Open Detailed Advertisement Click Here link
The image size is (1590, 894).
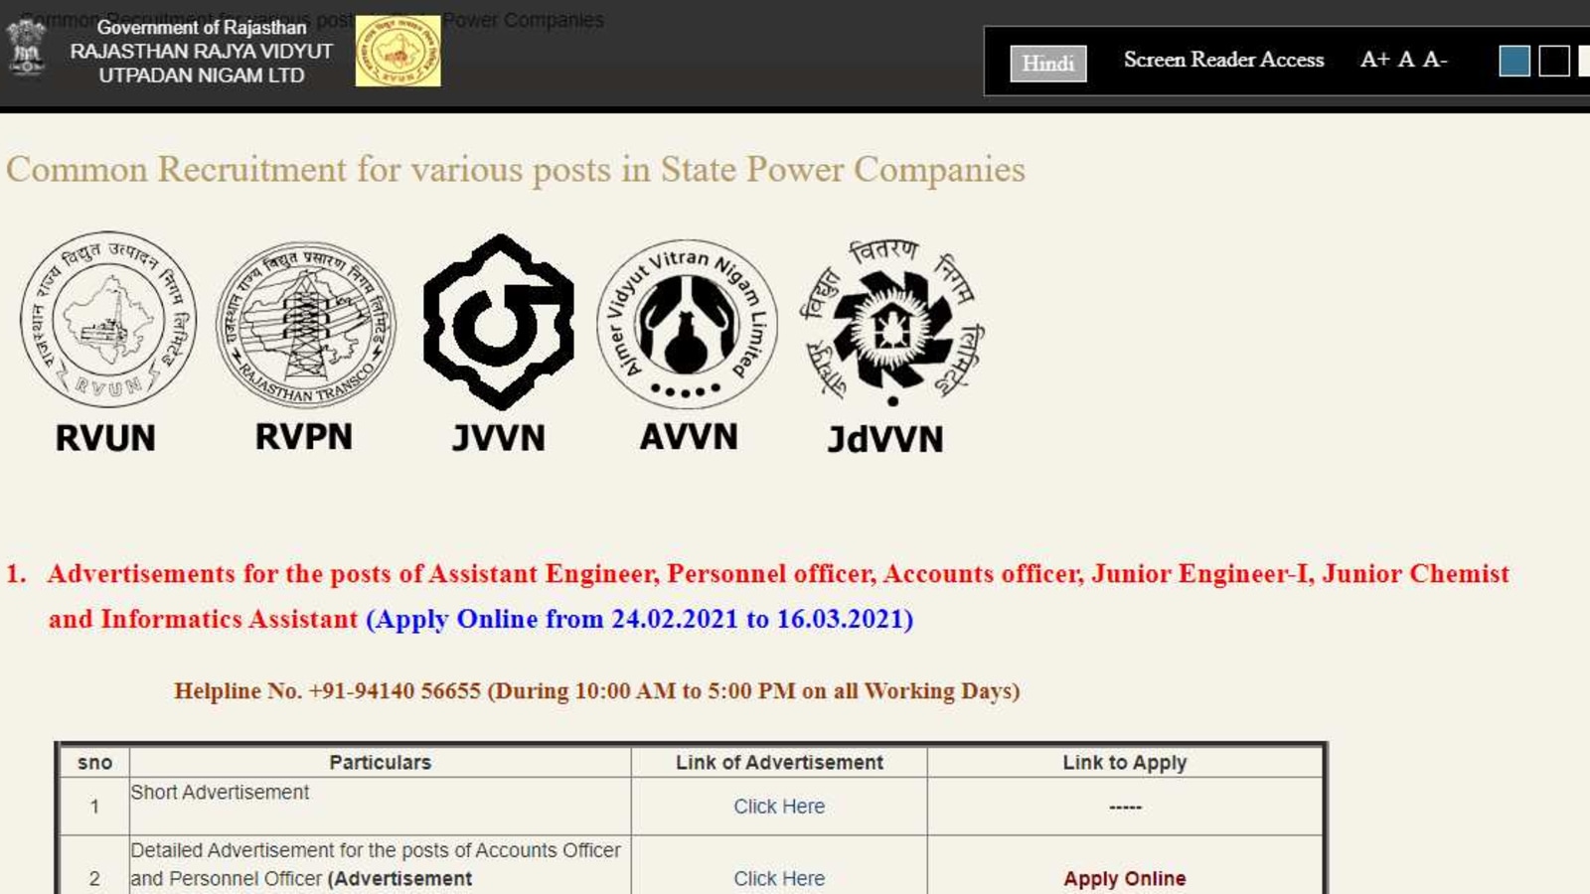click(778, 878)
